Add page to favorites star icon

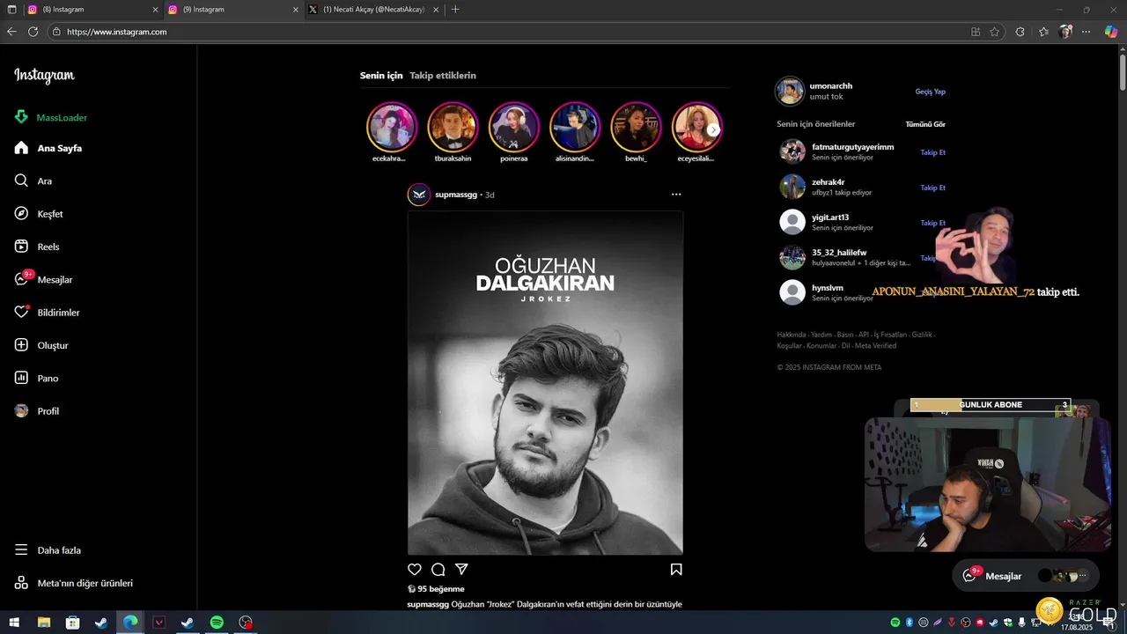click(995, 32)
